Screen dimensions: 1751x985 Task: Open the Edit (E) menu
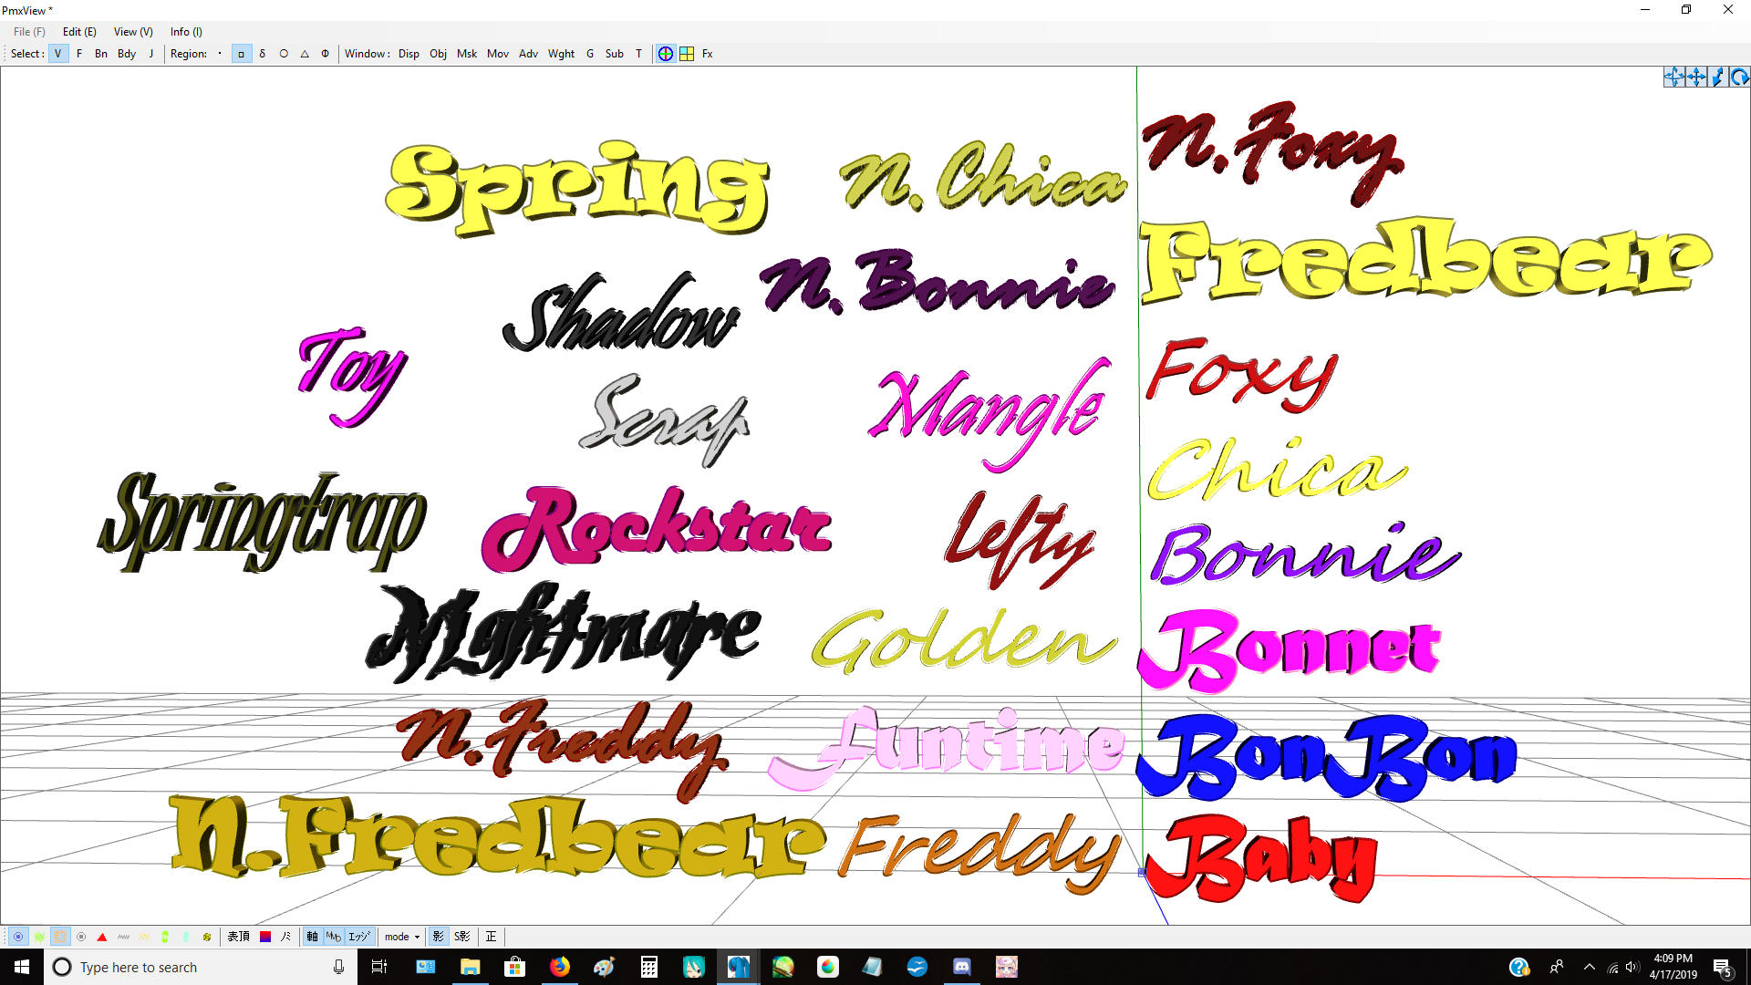click(78, 31)
